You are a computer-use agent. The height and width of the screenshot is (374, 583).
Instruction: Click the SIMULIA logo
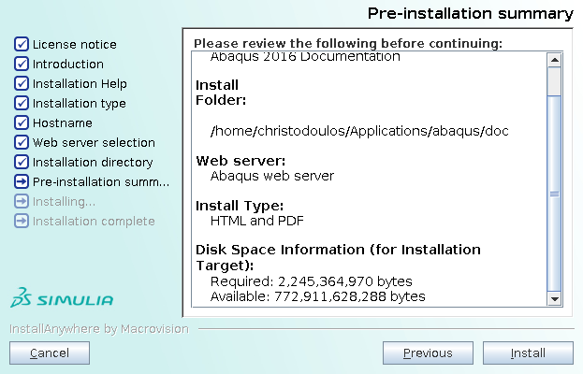(x=62, y=297)
